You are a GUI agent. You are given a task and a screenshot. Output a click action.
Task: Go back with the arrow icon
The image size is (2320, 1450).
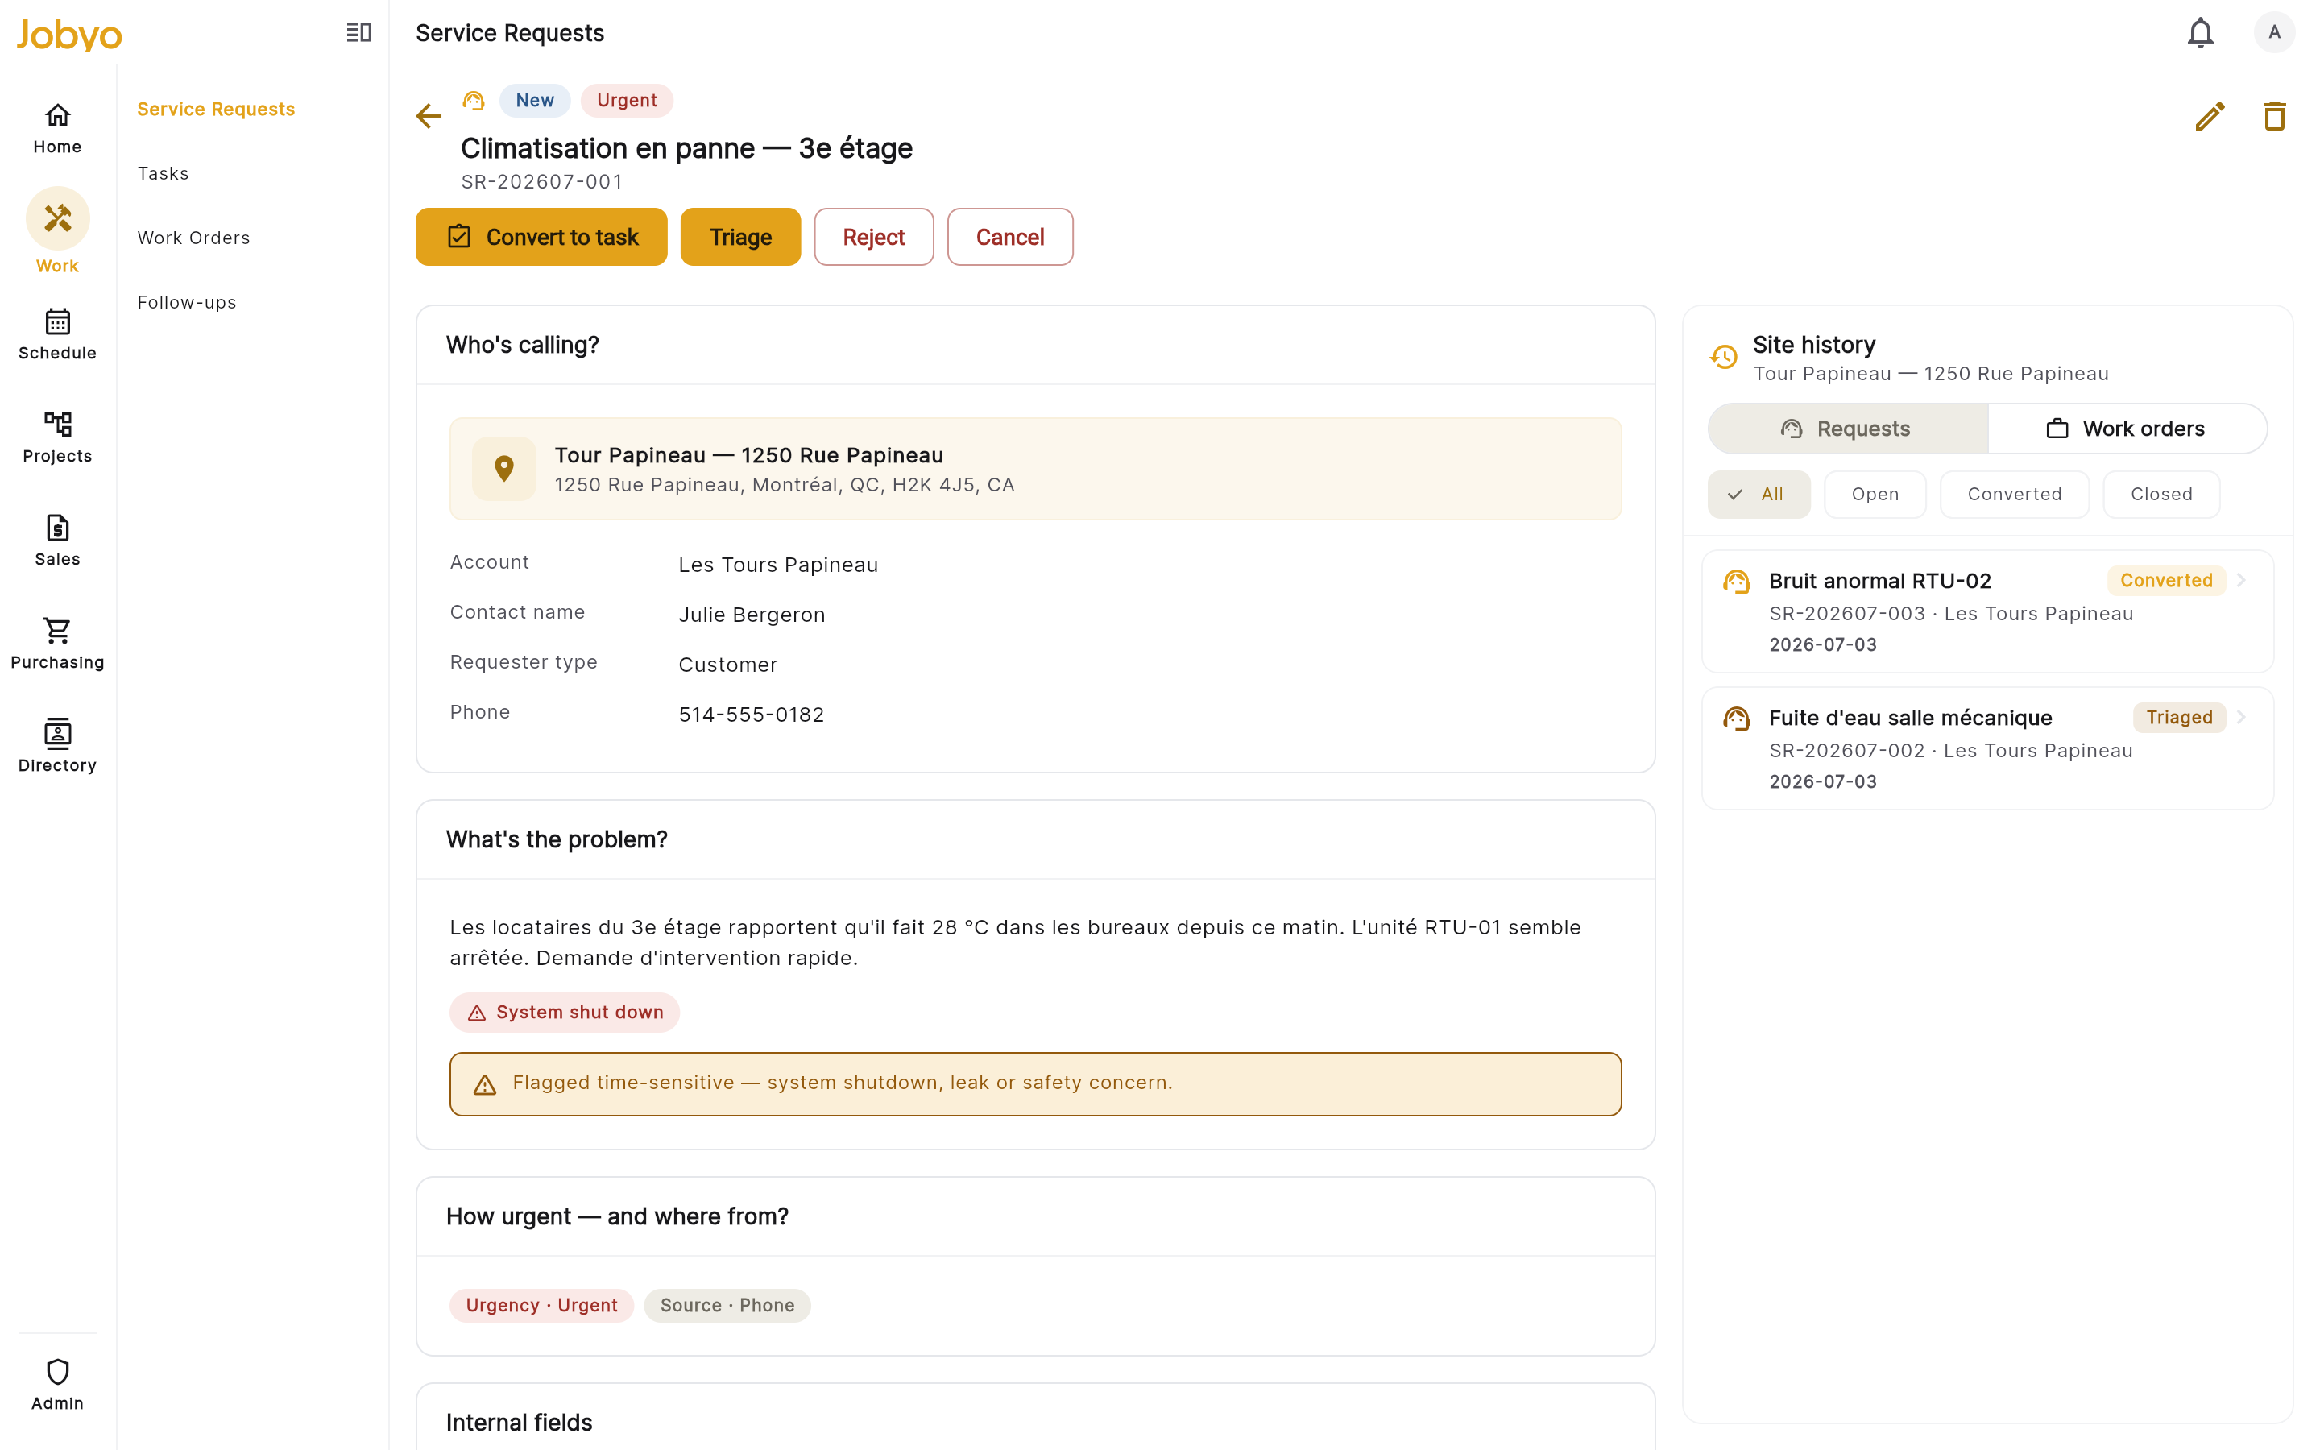coord(429,116)
